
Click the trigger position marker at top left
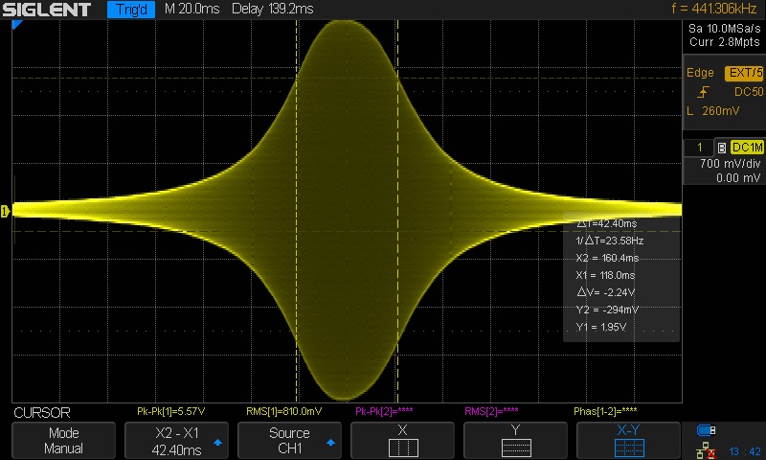16,27
